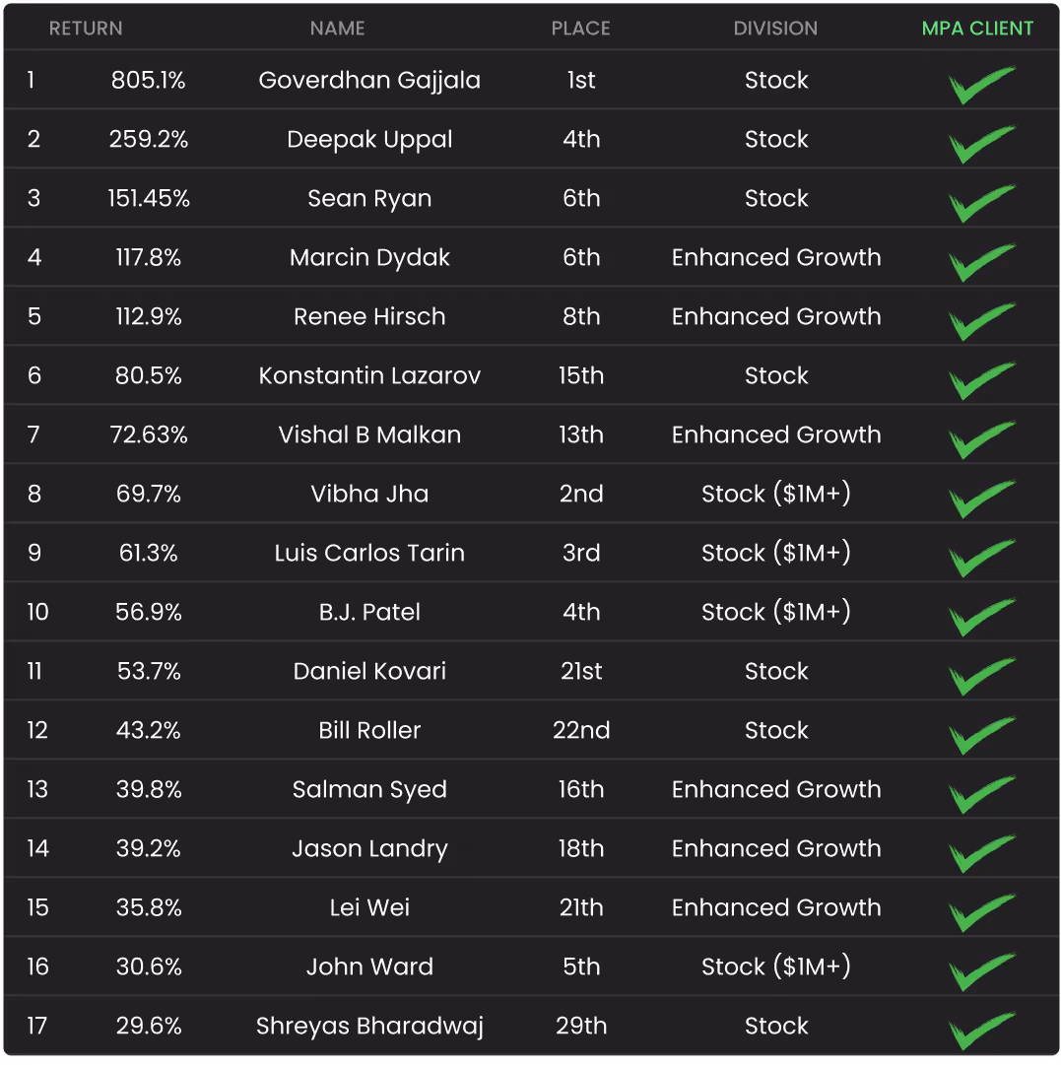The height and width of the screenshot is (1065, 1061).
Task: Select the name Konstantin Lazarov
Action: (x=369, y=375)
